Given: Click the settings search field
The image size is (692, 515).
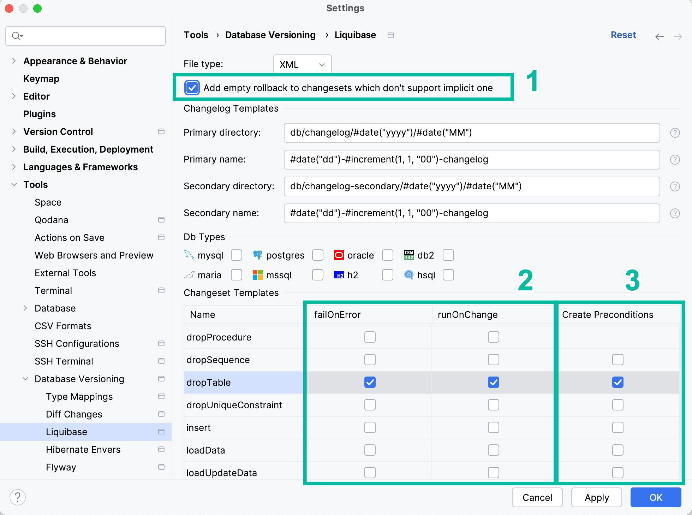Looking at the screenshot, I should tap(85, 36).
